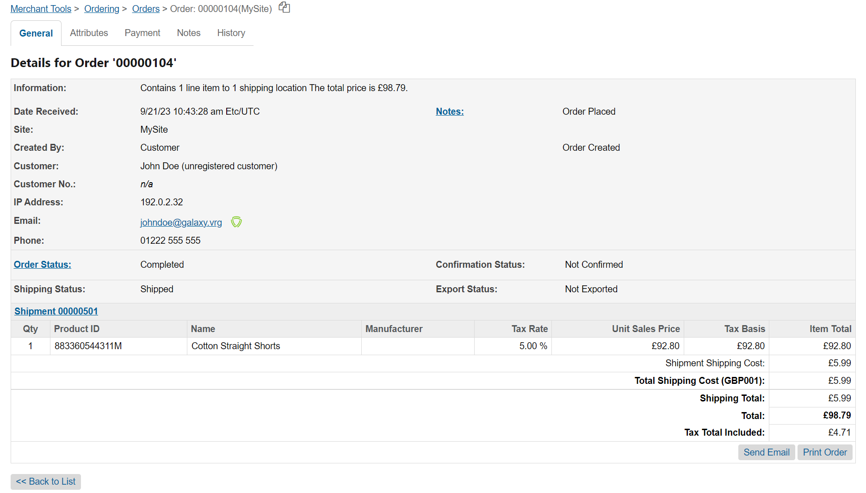This screenshot has height=493, width=866.
Task: Open the Merchant Tools breadcrumb link
Action: [41, 9]
